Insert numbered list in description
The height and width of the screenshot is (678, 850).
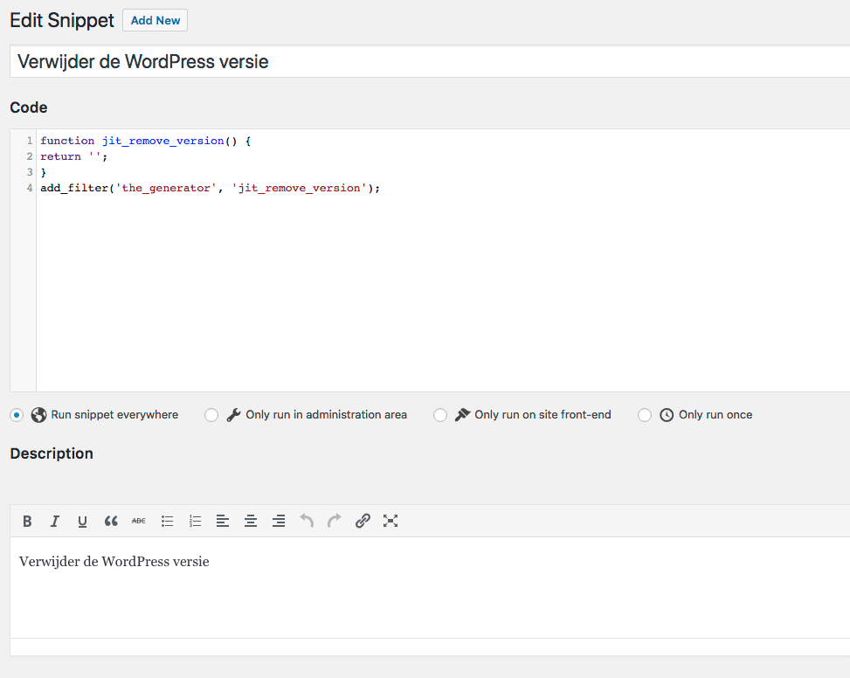pyautogui.click(x=195, y=521)
